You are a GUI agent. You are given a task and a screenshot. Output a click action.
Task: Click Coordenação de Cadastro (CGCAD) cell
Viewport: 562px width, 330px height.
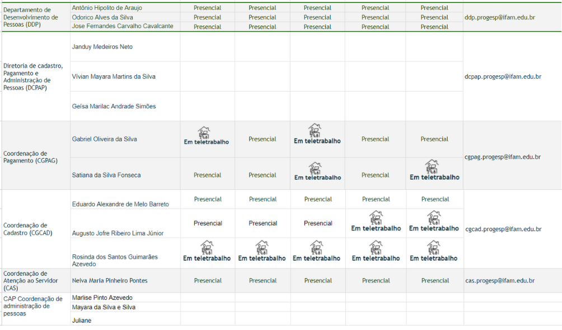point(36,229)
